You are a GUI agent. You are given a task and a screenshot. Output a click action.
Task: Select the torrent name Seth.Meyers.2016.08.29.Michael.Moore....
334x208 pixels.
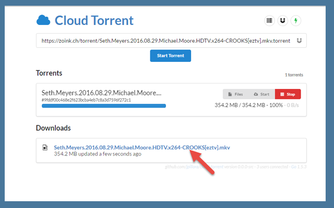(x=101, y=93)
